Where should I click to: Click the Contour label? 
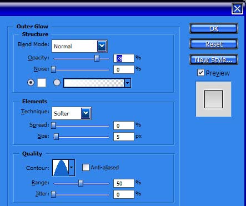click(38, 168)
